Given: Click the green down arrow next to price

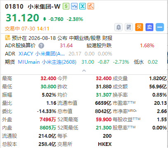Looking at the screenshot, I should [x=45, y=19].
